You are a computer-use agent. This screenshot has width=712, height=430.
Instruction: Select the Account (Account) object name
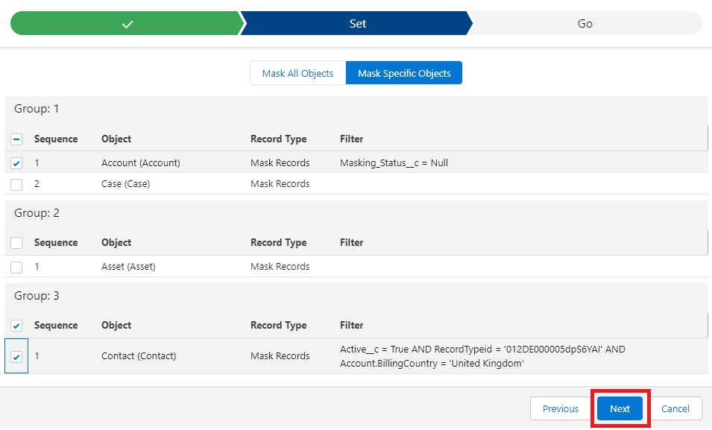pyautogui.click(x=139, y=162)
